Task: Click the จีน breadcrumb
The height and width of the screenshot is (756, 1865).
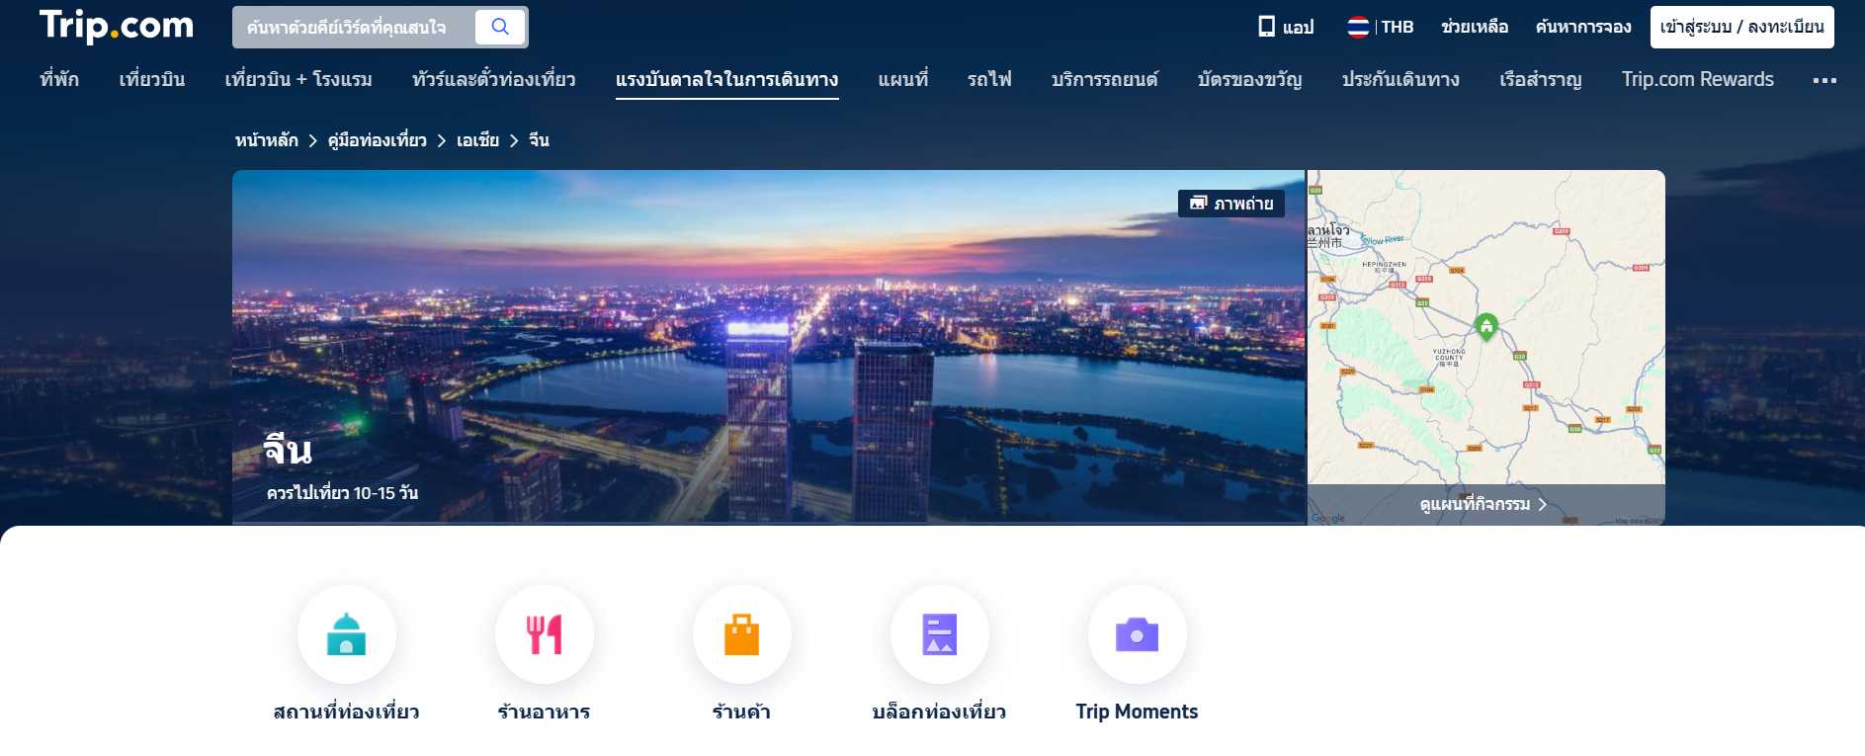Action: point(539,140)
